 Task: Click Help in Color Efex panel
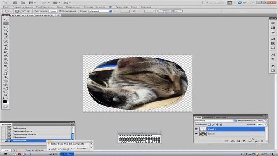click(x=53, y=149)
